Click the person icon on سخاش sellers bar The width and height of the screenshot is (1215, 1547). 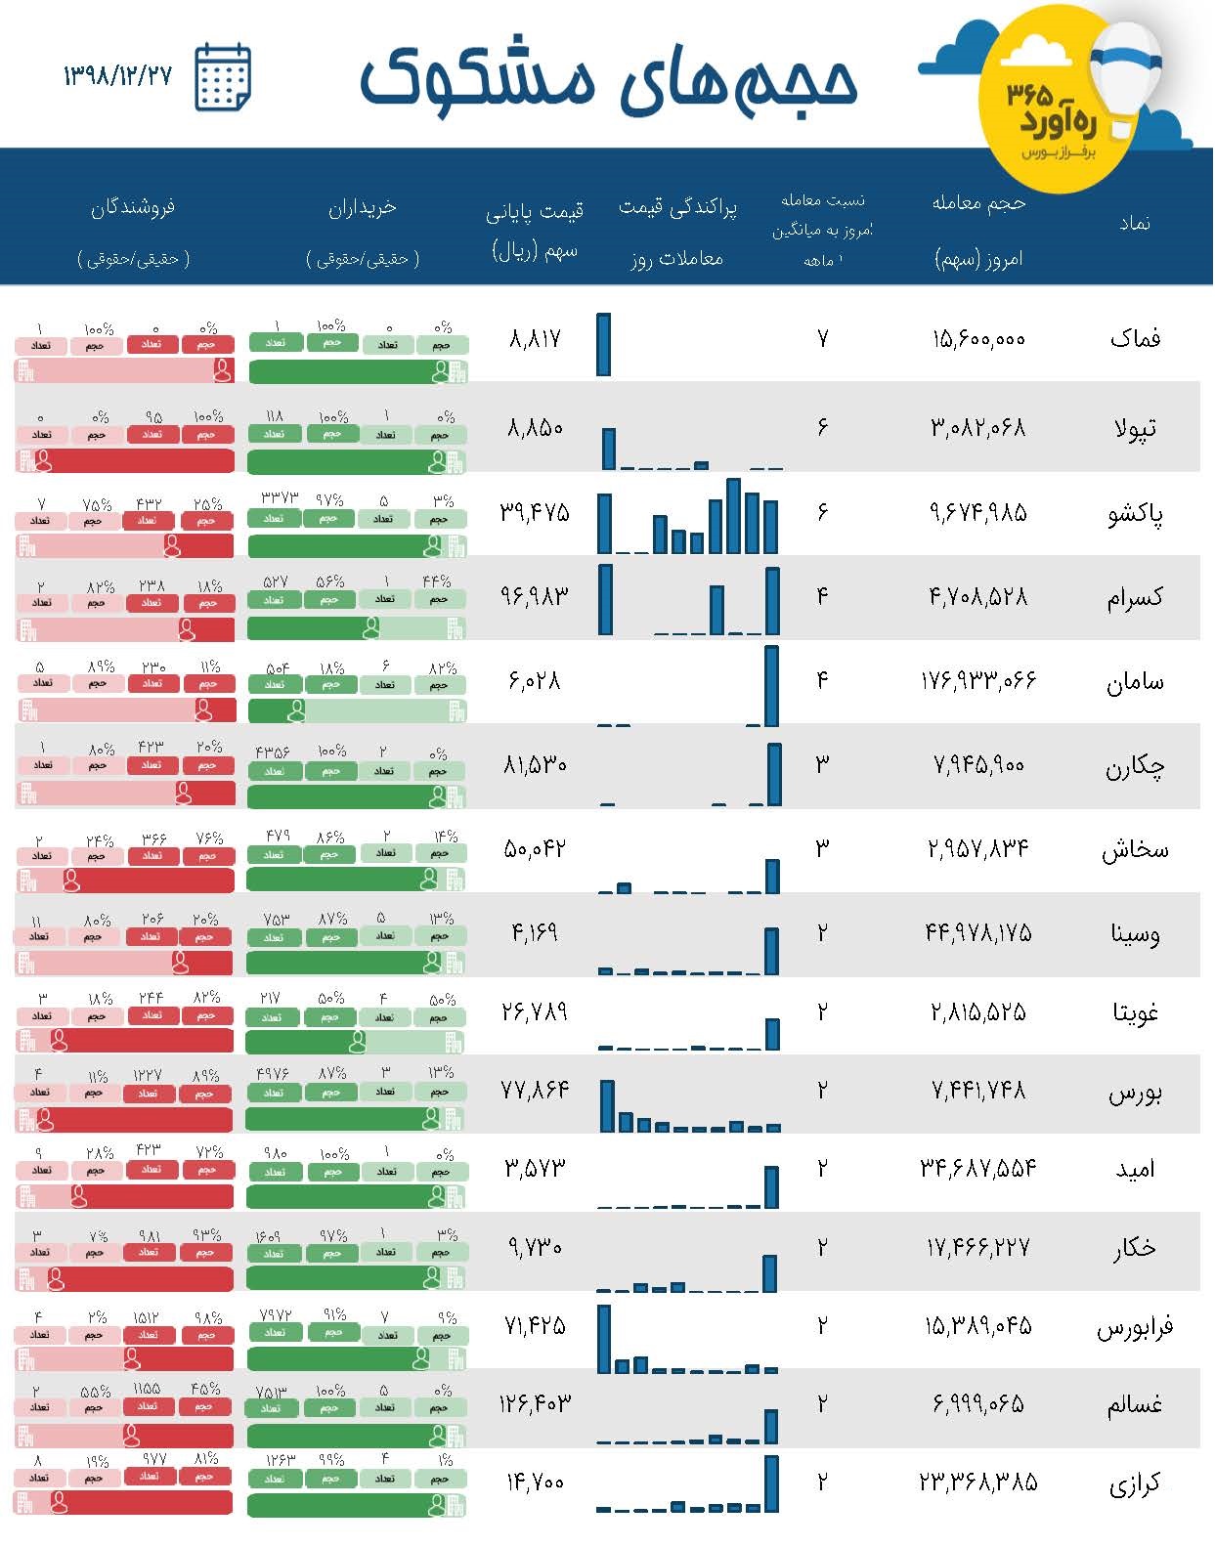click(70, 881)
